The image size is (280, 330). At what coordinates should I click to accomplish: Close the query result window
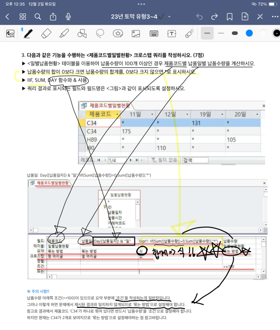(x=264, y=106)
